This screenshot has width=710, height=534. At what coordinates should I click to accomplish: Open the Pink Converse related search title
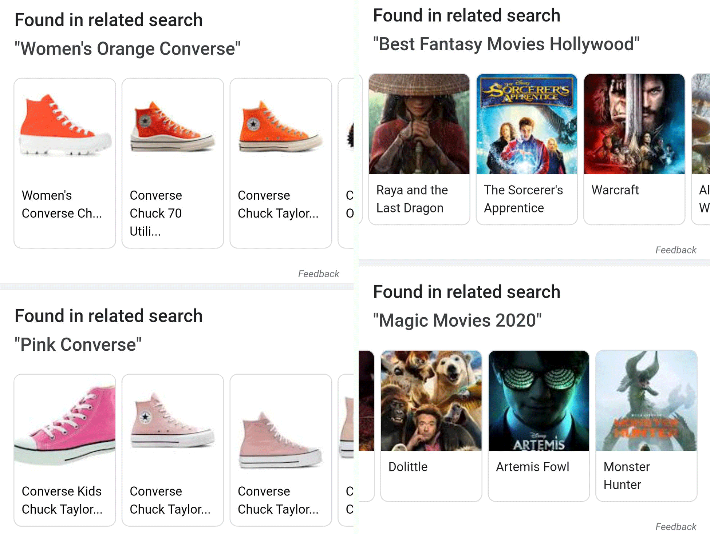(78, 344)
